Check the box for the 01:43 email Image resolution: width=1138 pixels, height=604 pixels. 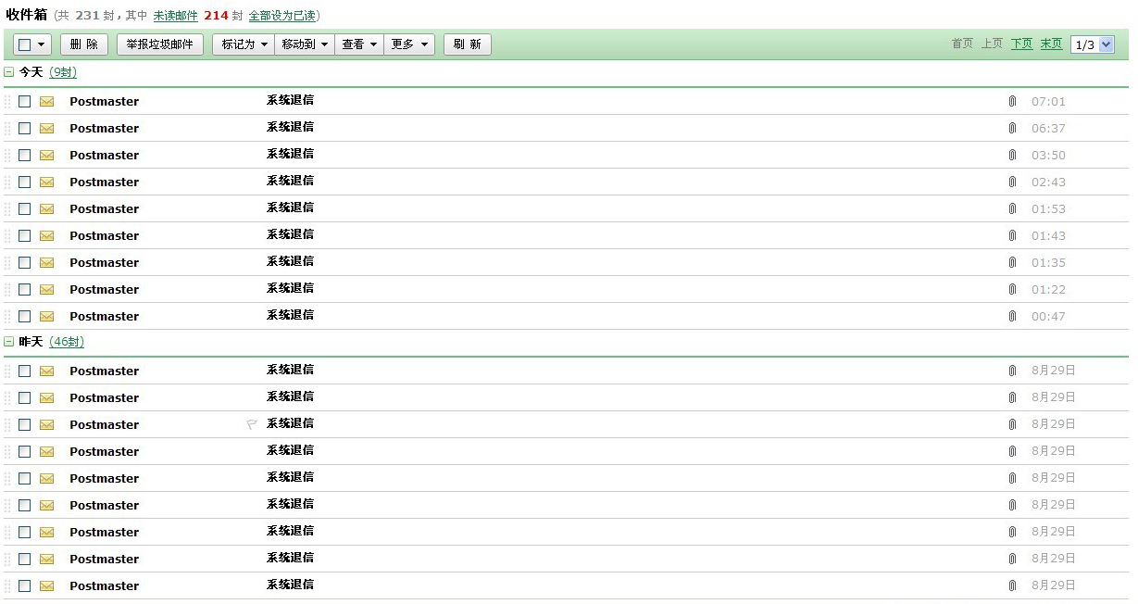pyautogui.click(x=25, y=236)
